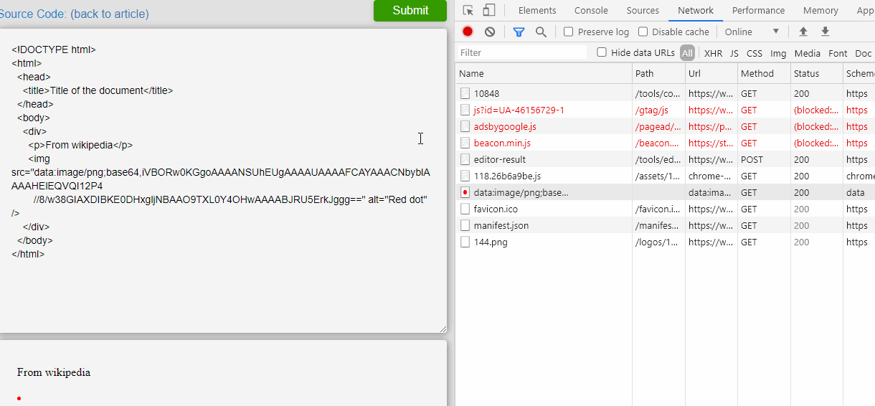Click the Filter text input field
The width and height of the screenshot is (875, 406).
pos(522,52)
